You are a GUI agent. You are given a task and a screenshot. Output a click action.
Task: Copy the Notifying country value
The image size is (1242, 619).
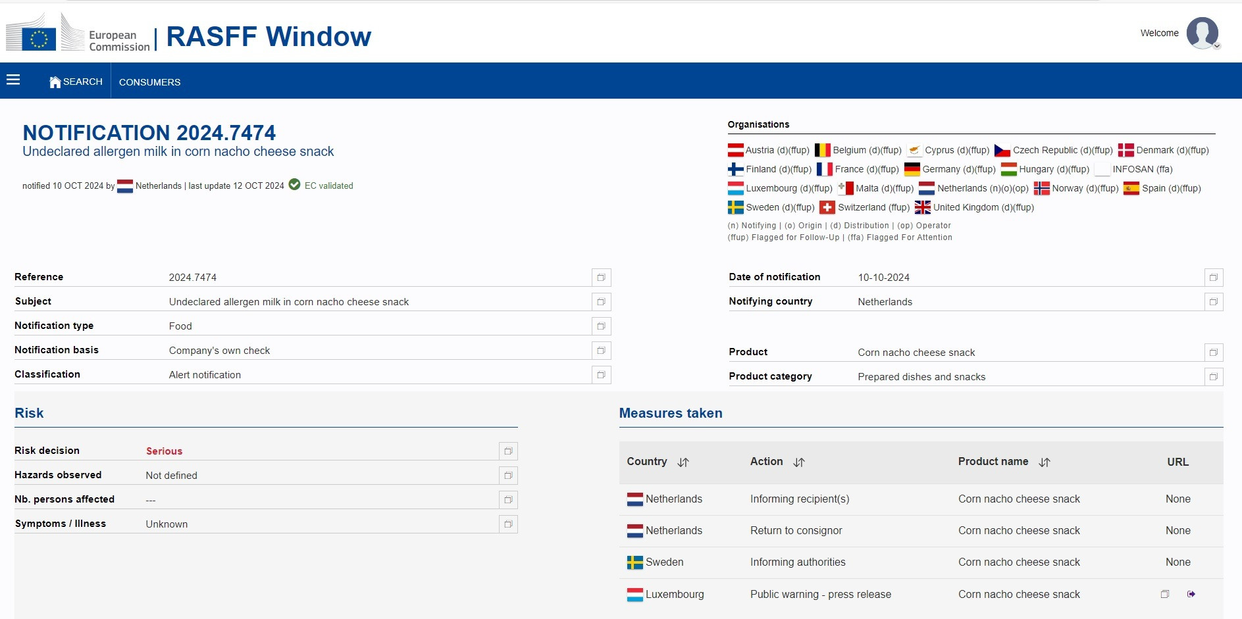(x=1213, y=302)
